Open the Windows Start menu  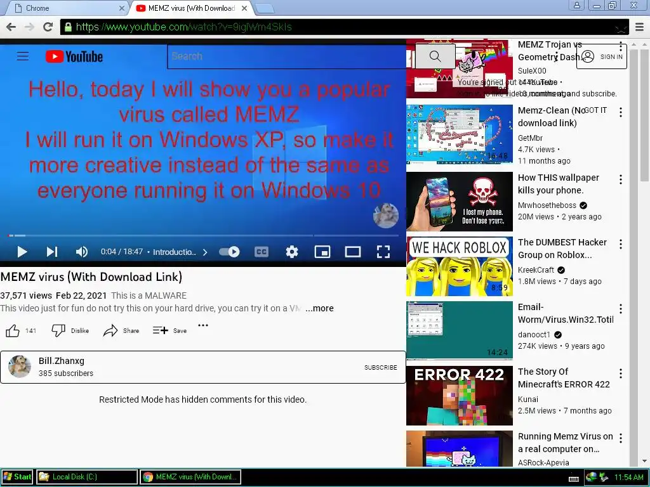17,477
